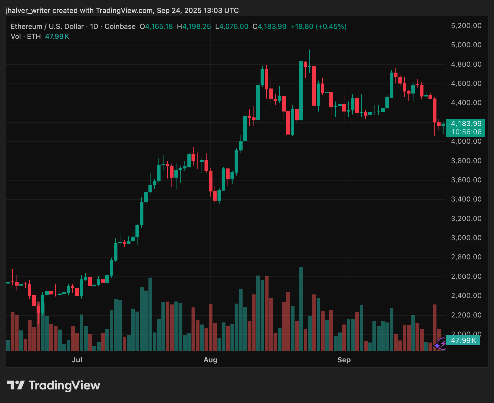Click the purple lightning bolt sparkle icon
494x403 pixels.
[441, 344]
